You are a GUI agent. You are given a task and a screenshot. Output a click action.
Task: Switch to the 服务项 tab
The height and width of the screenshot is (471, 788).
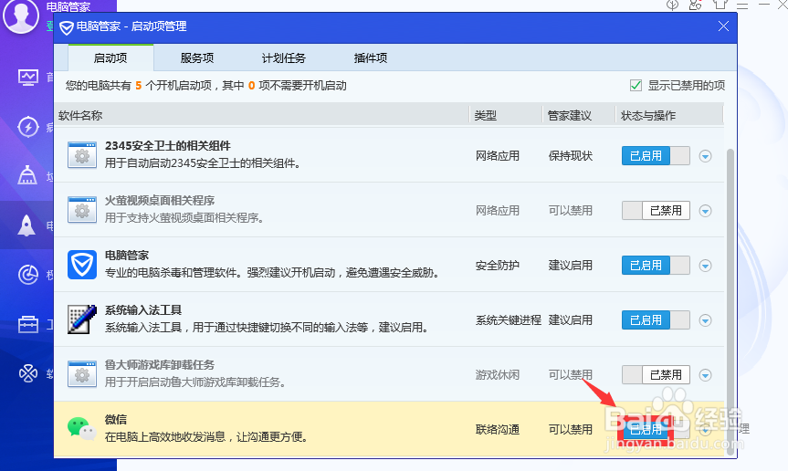click(x=197, y=58)
